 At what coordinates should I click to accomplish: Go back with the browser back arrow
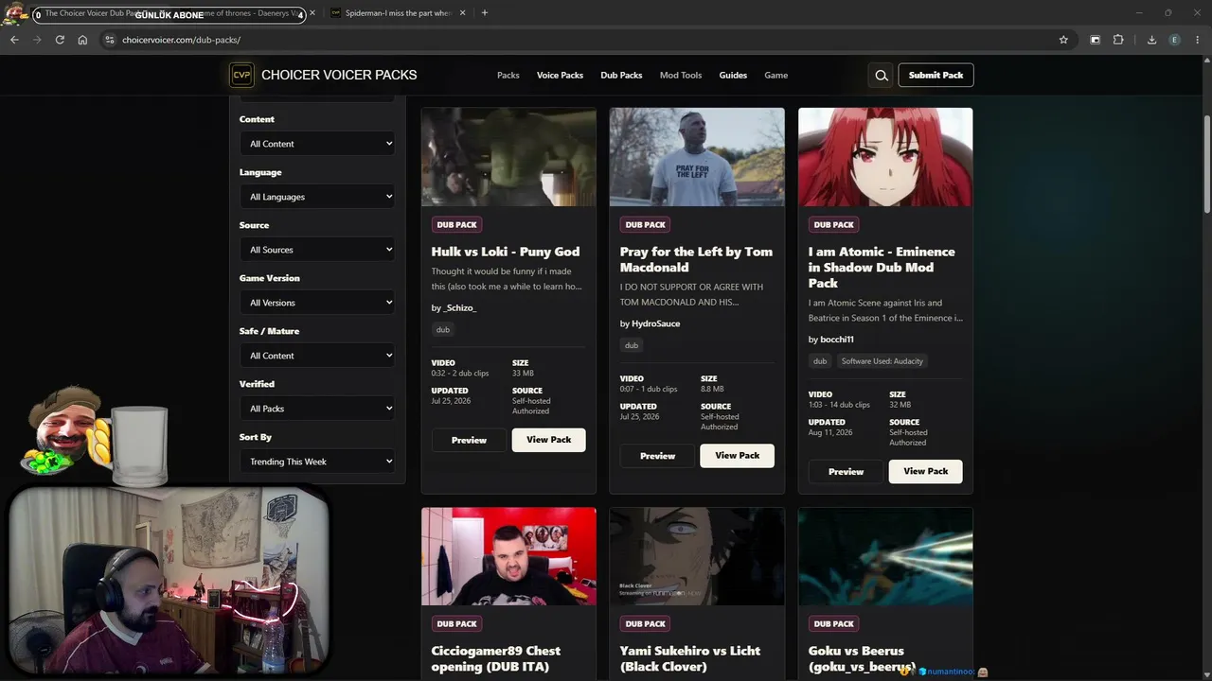tap(14, 40)
